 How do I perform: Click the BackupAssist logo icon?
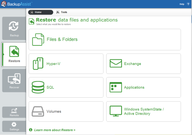(4, 4)
